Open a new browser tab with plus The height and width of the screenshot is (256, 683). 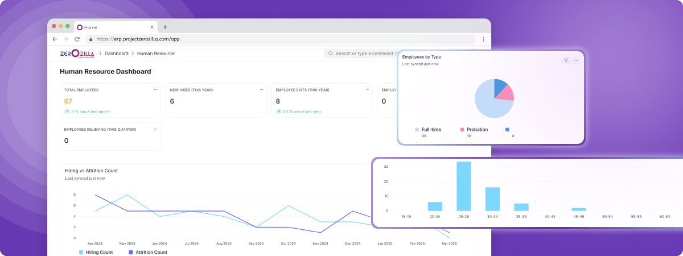click(x=165, y=27)
